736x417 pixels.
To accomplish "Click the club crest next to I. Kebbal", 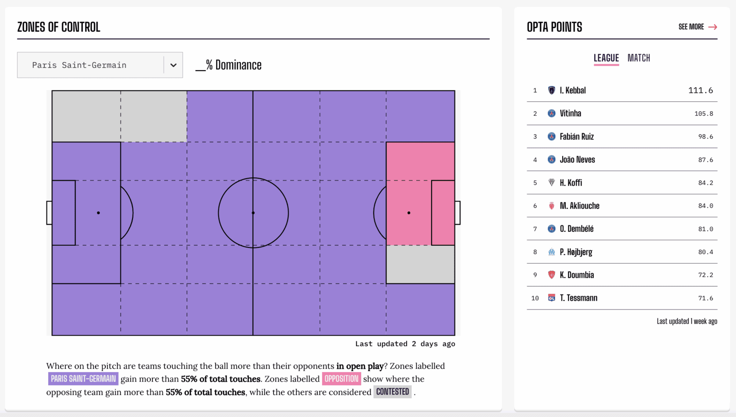I will coord(552,90).
